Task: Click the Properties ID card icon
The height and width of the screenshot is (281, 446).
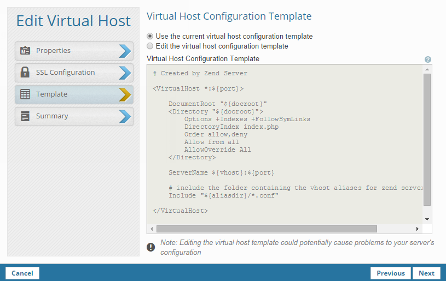Action: click(25, 51)
